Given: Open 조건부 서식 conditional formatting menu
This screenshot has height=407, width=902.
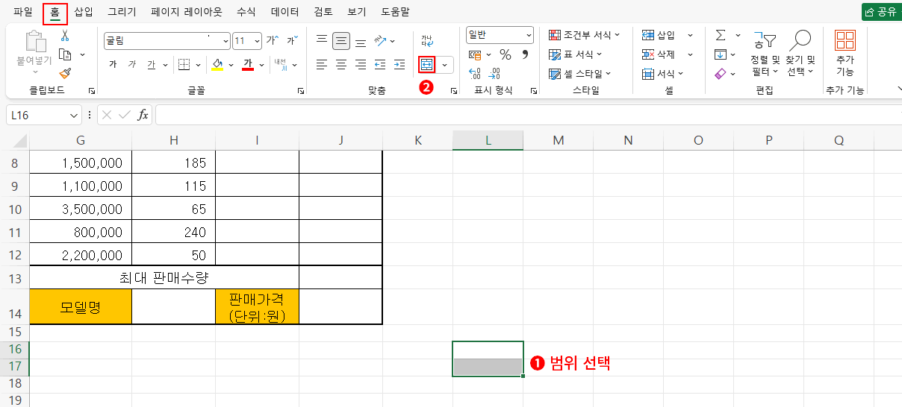Looking at the screenshot, I should 585,35.
